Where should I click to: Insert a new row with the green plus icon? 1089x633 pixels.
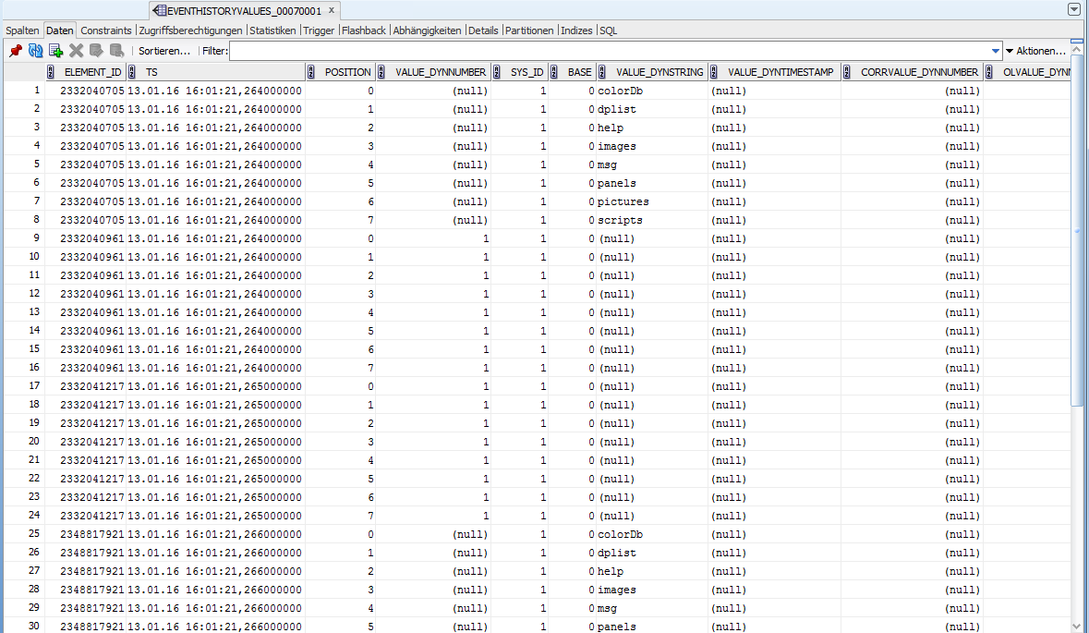click(56, 51)
